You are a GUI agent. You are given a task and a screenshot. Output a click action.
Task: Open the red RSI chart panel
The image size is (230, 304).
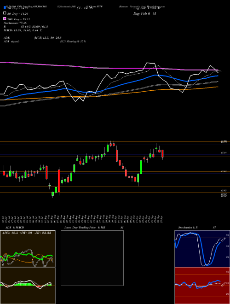click(202, 286)
